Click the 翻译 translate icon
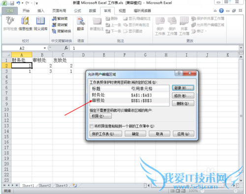Image resolution: width=246 pixels, height=194 pixels. tap(81, 24)
